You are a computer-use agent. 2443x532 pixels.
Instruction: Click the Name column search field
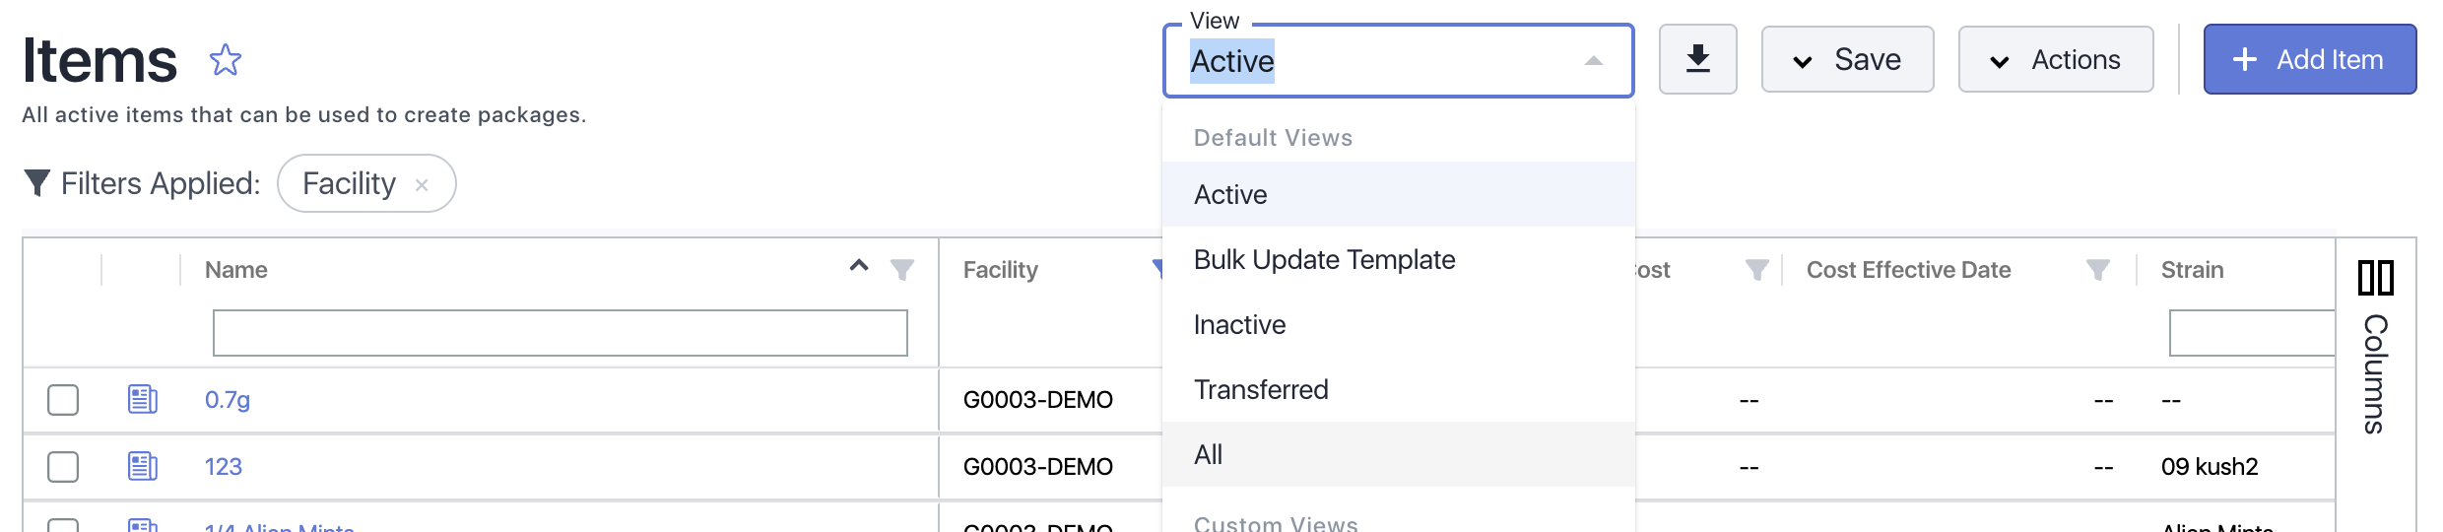[560, 333]
